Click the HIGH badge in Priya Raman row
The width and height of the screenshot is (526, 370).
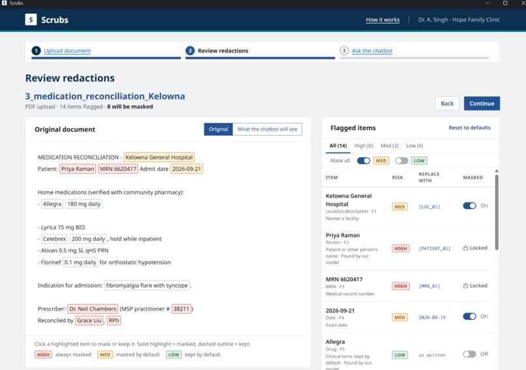[401, 248]
